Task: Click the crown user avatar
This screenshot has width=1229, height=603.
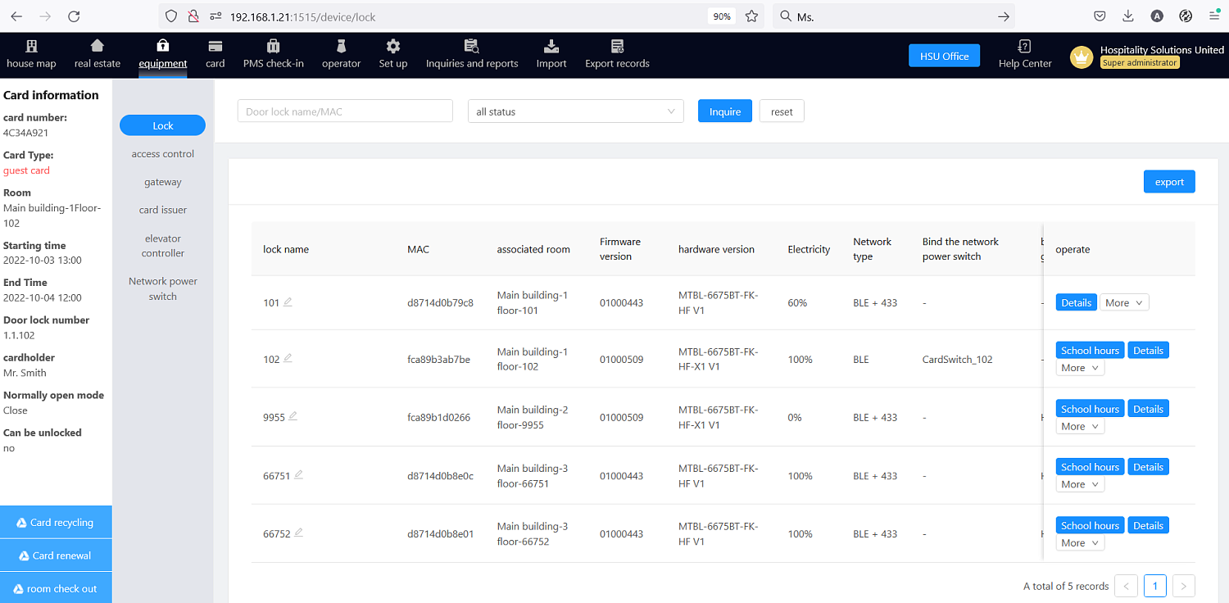Action: coord(1082,57)
